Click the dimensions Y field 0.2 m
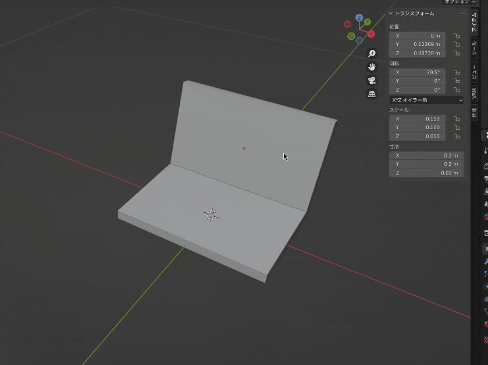This screenshot has width=488, height=365. [x=426, y=164]
